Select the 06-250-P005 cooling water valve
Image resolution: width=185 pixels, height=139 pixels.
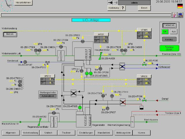pyautogui.click(x=144, y=64)
